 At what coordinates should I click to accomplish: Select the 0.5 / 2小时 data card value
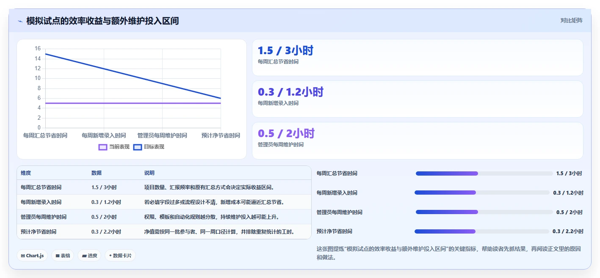[286, 134]
